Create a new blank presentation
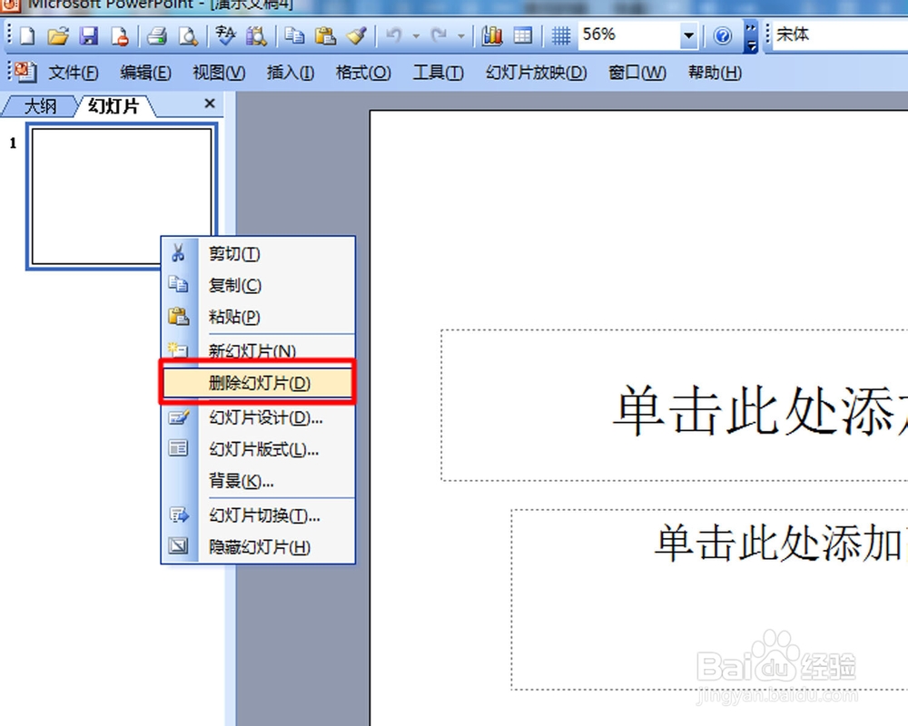The width and height of the screenshot is (908, 726). 25,34
